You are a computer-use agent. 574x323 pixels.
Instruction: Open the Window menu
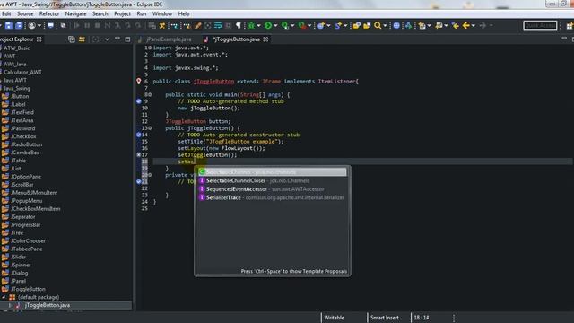[x=162, y=14]
